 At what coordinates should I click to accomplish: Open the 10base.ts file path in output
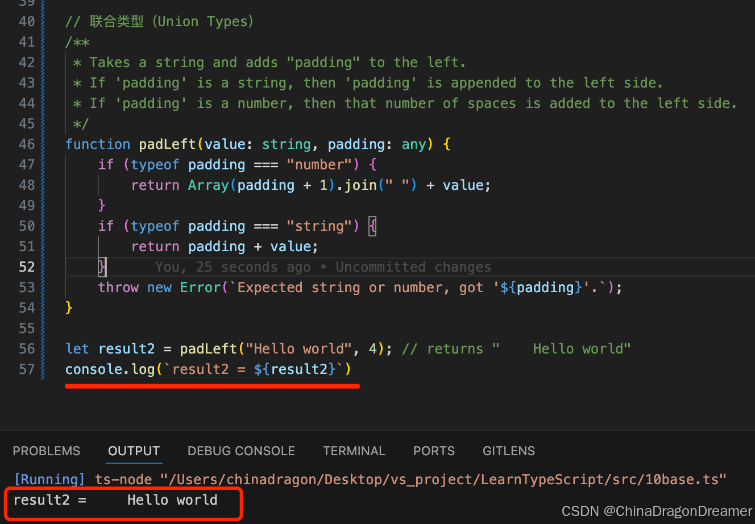coord(443,479)
